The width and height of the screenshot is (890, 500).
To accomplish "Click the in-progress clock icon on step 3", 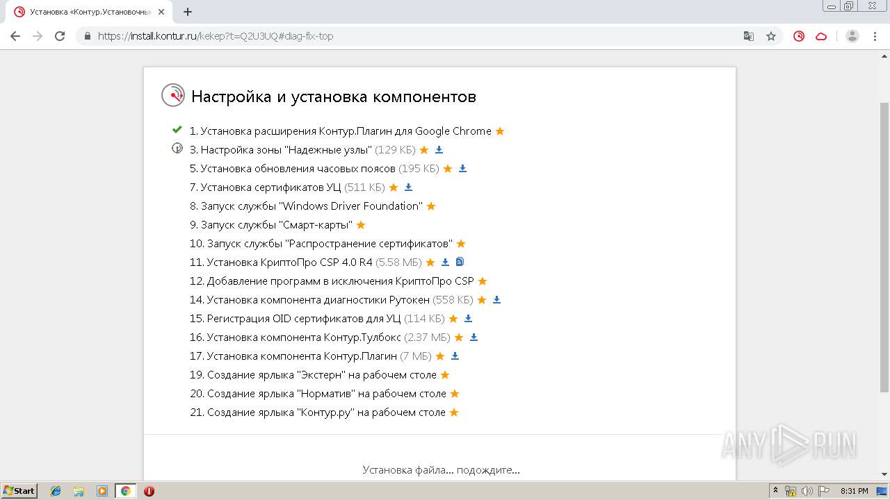I will 177,148.
